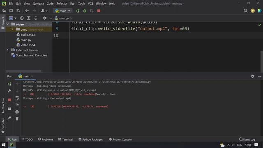Open the Event Log
Image resolution: width=263 pixels, height=148 pixels.
[x=247, y=139]
